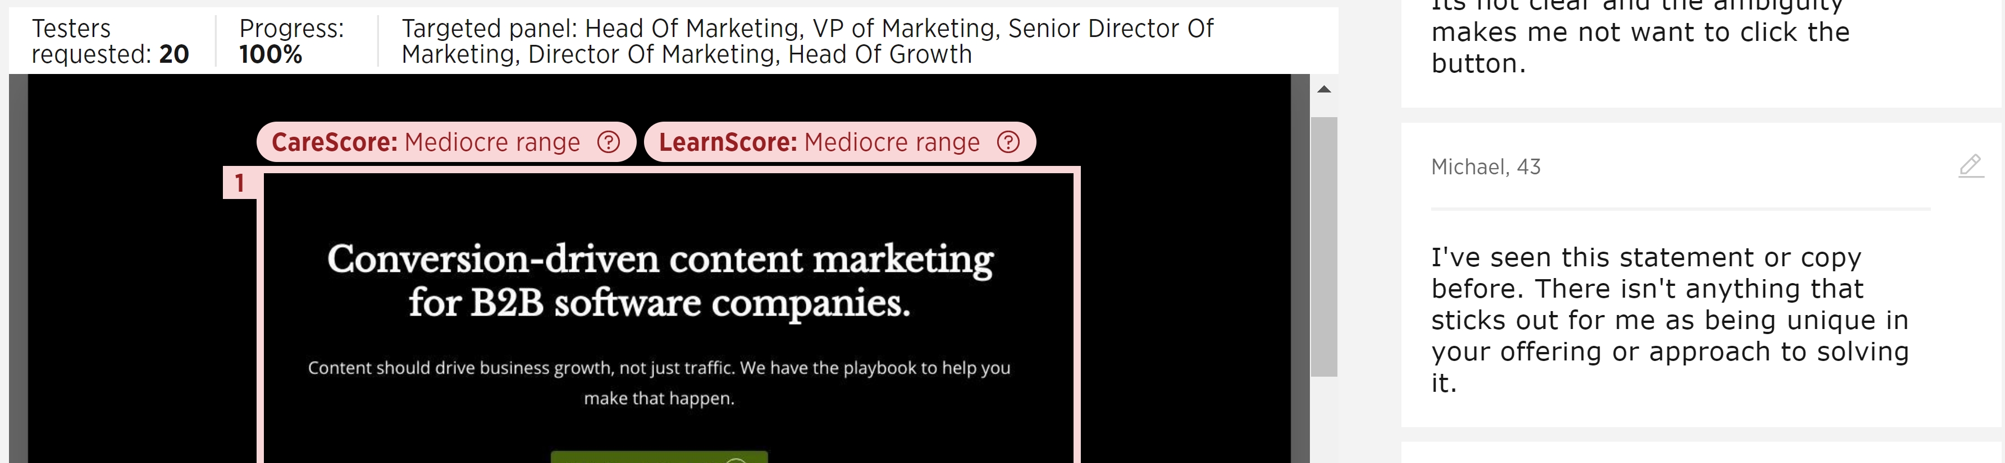Edit Michael's comment with the pencil icon

click(1971, 165)
